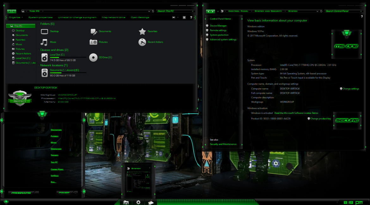Click the Change product key link

coord(320,119)
